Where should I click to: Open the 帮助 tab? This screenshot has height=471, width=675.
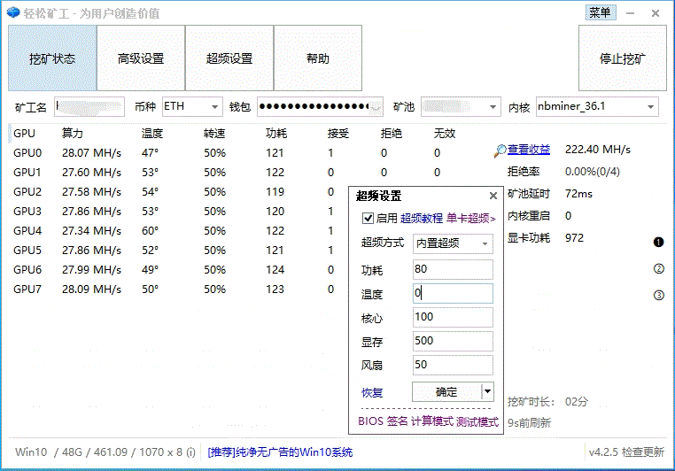318,58
